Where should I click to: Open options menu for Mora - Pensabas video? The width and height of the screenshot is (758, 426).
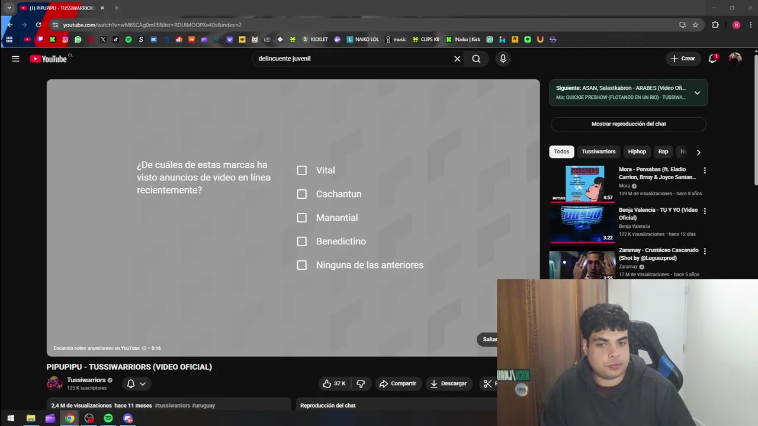pos(705,170)
